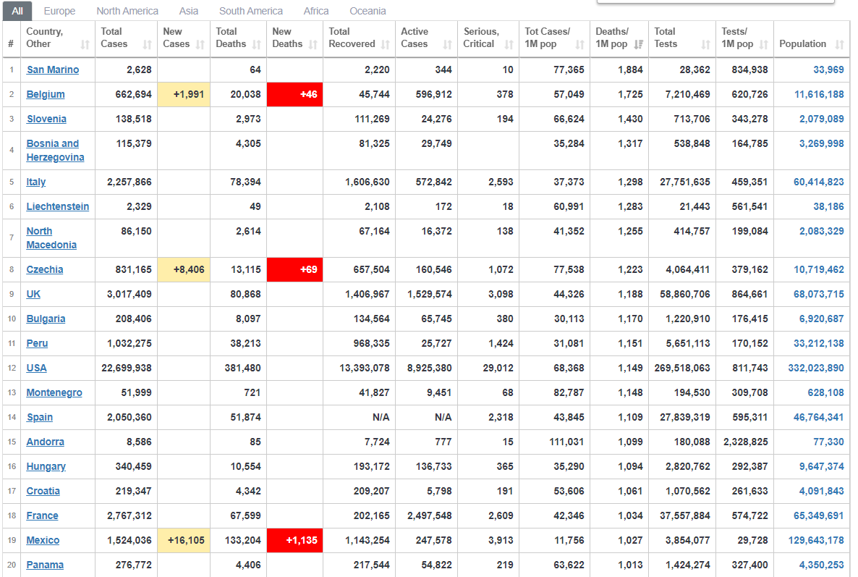Open the Hungary country link

click(46, 466)
